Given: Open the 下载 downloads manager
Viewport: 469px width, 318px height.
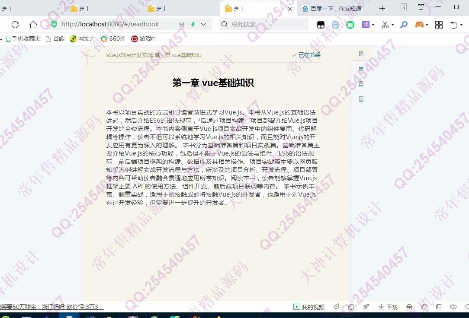Looking at the screenshot, I should [x=388, y=307].
